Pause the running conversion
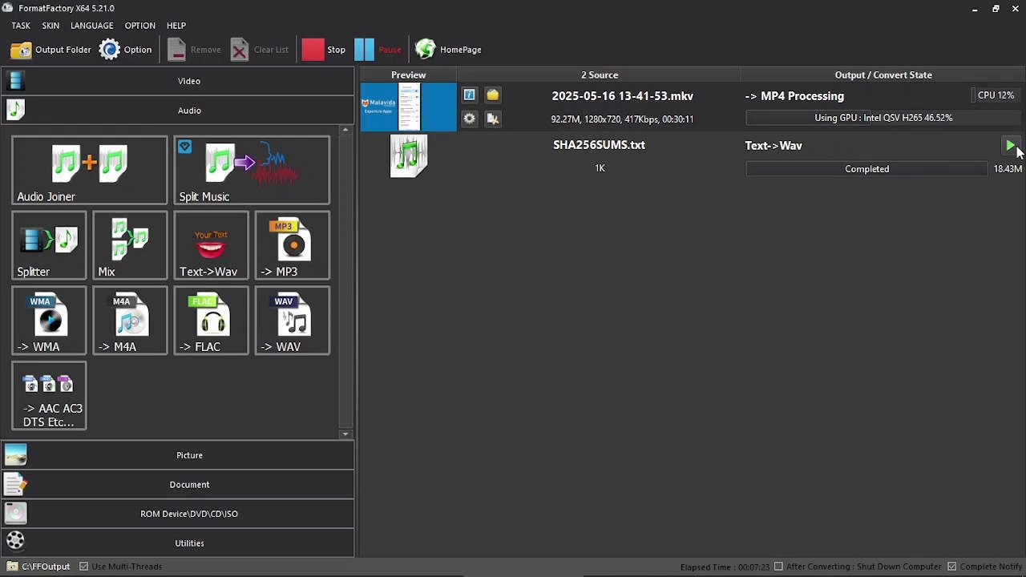 pos(378,50)
